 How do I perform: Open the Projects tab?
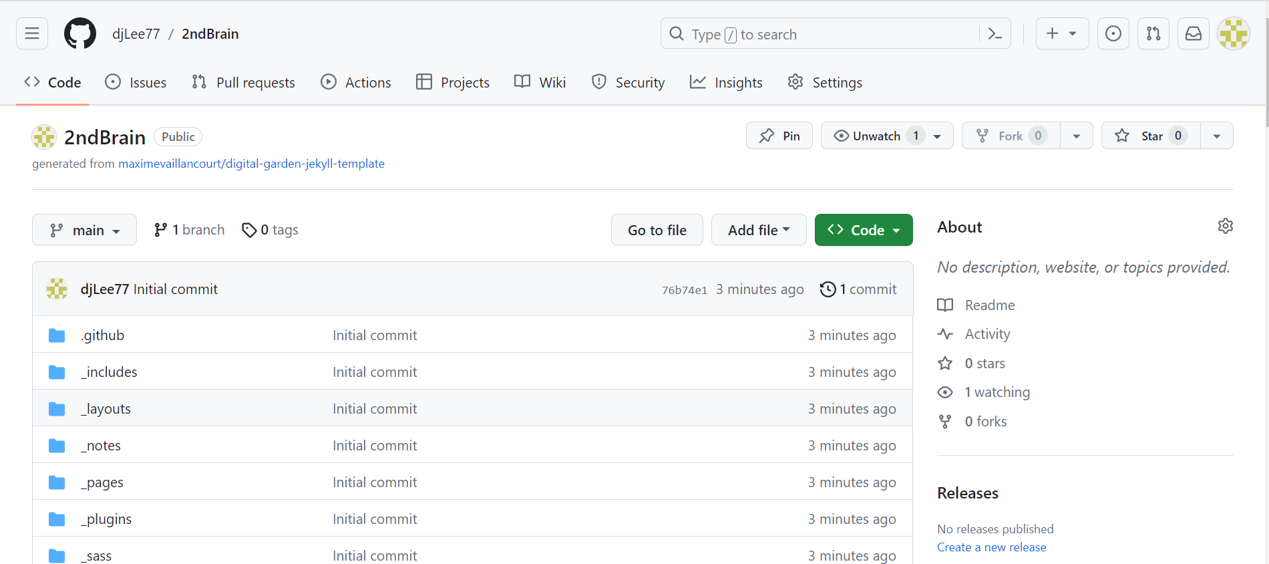tap(452, 82)
